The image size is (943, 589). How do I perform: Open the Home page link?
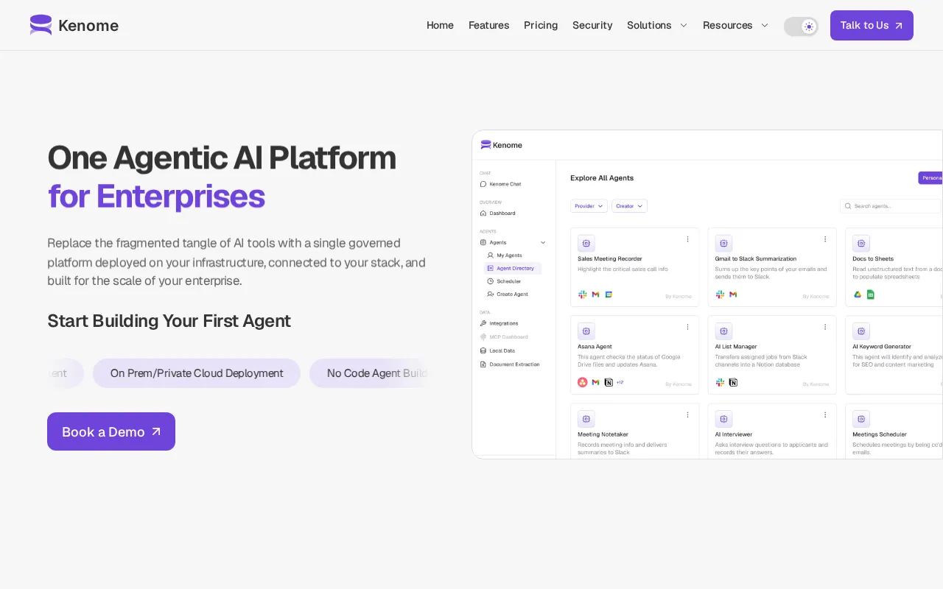pyautogui.click(x=440, y=25)
